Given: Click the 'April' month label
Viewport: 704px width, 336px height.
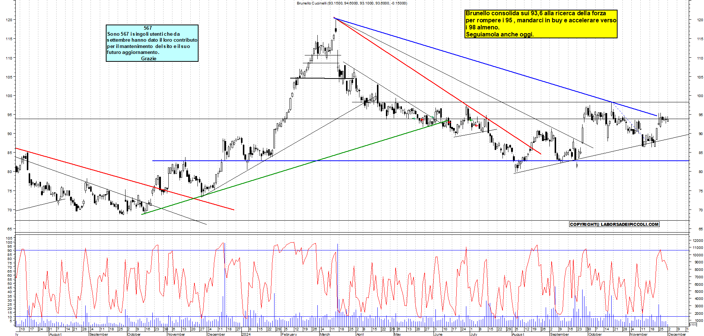Looking at the screenshot, I should [x=360, y=334].
